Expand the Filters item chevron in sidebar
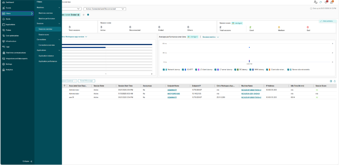 tap(32, 14)
